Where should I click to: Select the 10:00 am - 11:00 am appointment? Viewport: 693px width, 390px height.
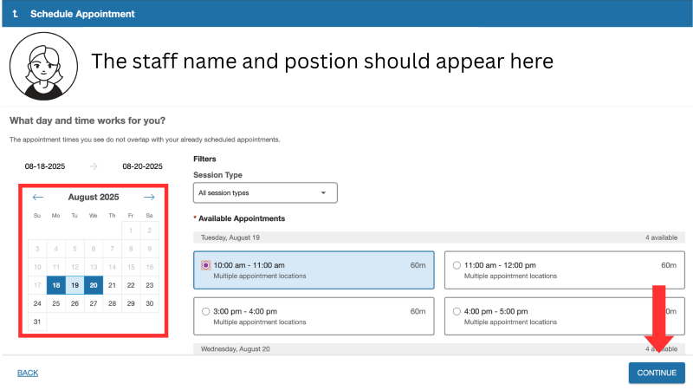pyautogui.click(x=205, y=265)
